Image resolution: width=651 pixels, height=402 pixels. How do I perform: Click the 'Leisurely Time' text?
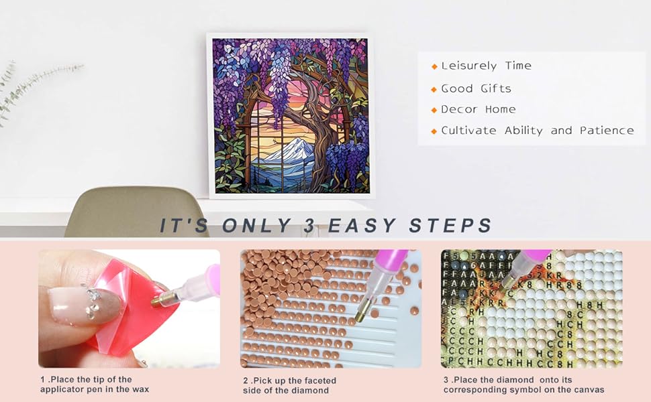[486, 66]
